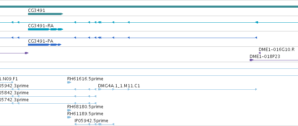
Task: Select the CG3491 gene label
Action: click(x=36, y=10)
